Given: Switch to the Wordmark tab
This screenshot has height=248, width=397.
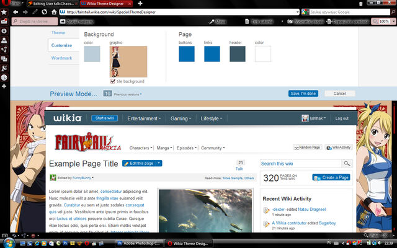Looking at the screenshot, I should coord(62,58).
